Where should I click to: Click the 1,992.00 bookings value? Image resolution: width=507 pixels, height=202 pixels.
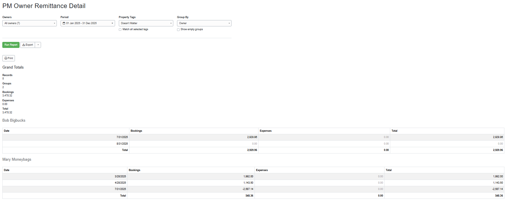[x=248, y=176]
